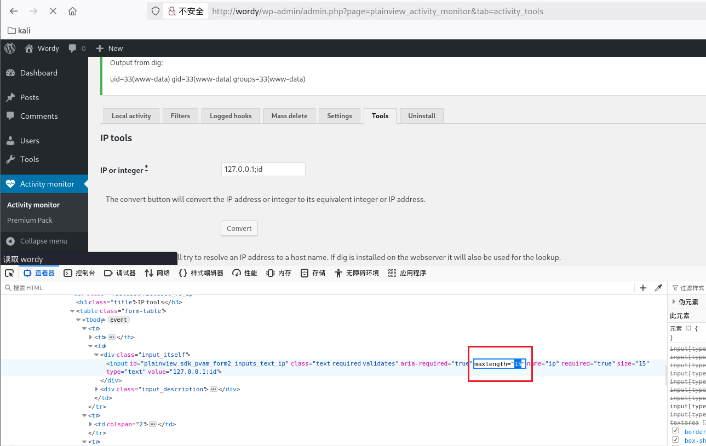Expand the pseudo-elements section in the rules panel
The image size is (706, 446).
[674, 302]
